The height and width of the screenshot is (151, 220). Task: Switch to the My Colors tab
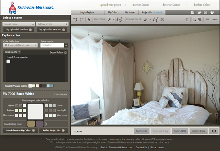coord(113,12)
